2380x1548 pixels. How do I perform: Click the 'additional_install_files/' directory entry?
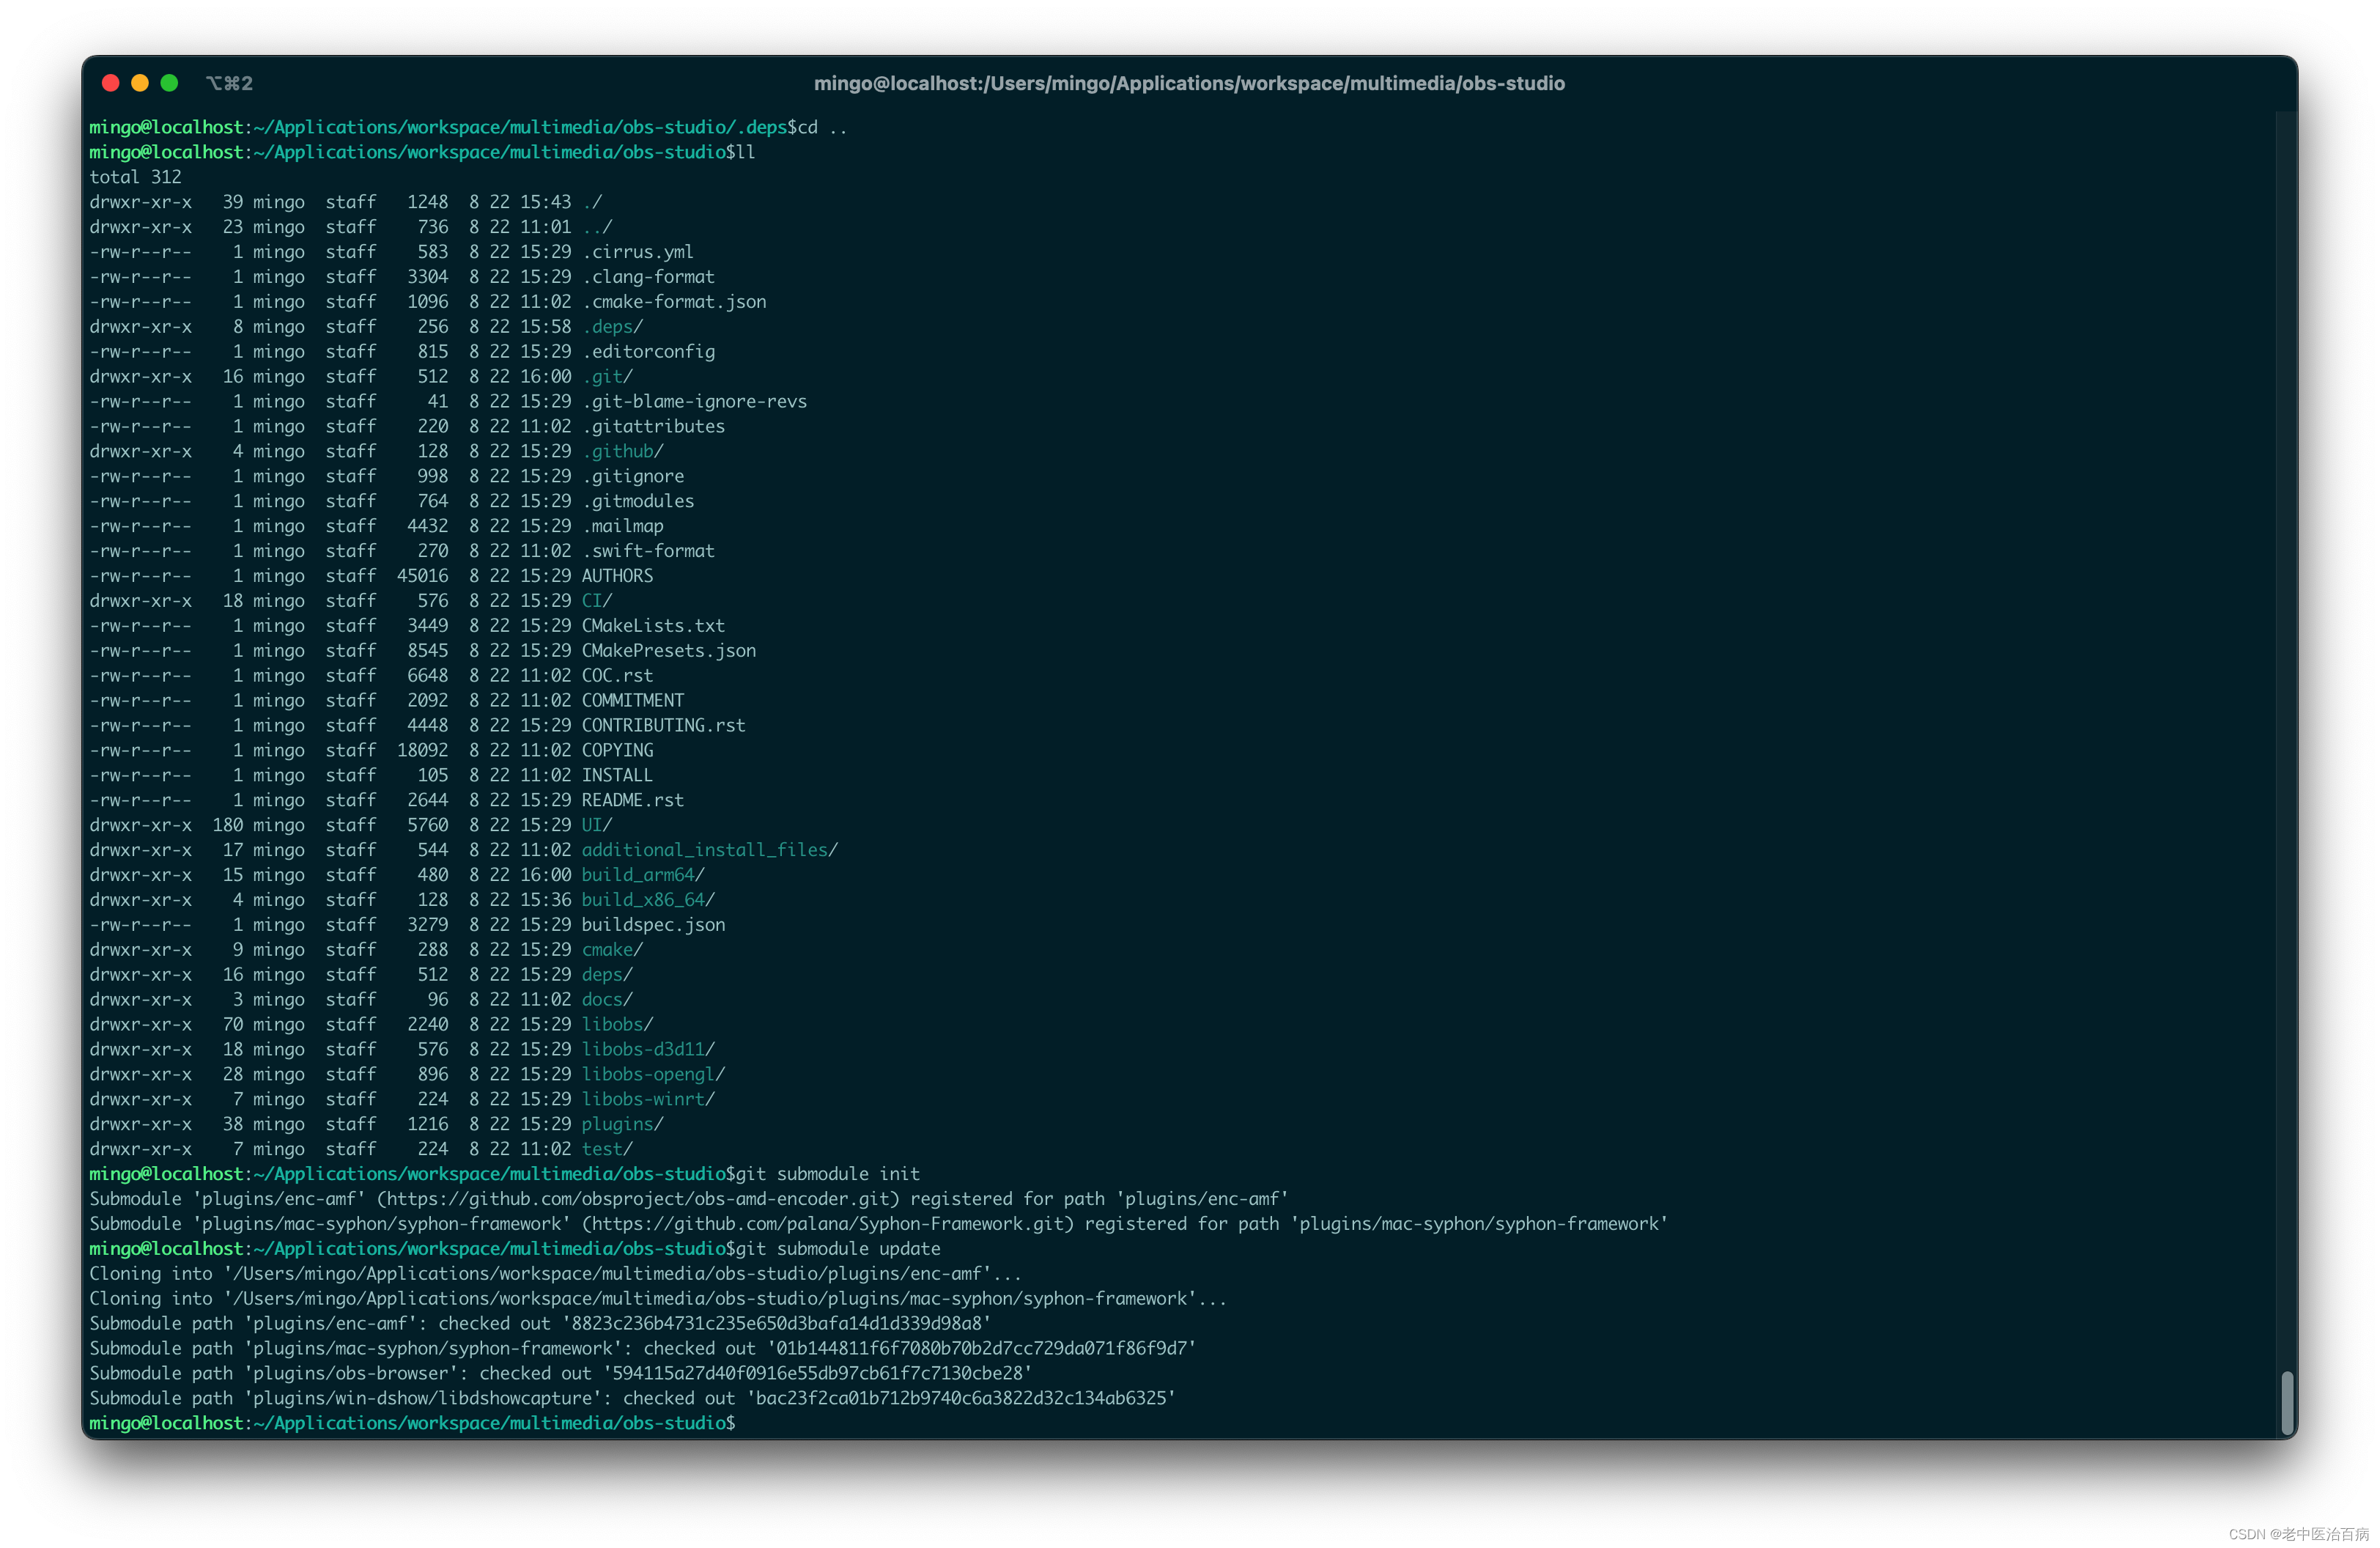[x=710, y=850]
